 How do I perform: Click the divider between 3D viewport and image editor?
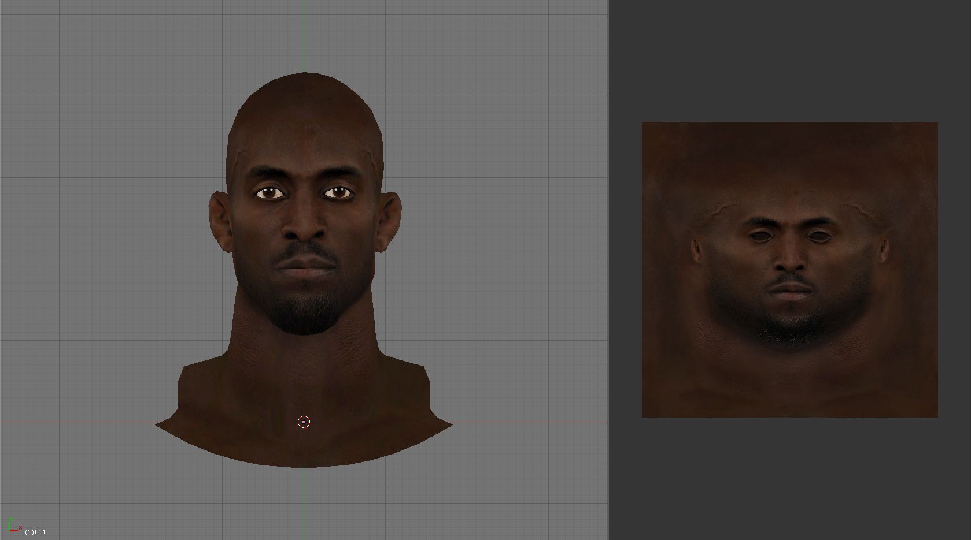[x=608, y=270]
